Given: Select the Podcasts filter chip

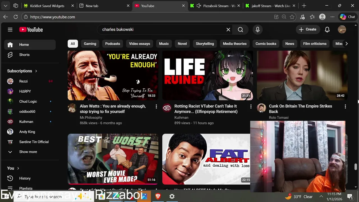Looking at the screenshot, I should [x=112, y=44].
